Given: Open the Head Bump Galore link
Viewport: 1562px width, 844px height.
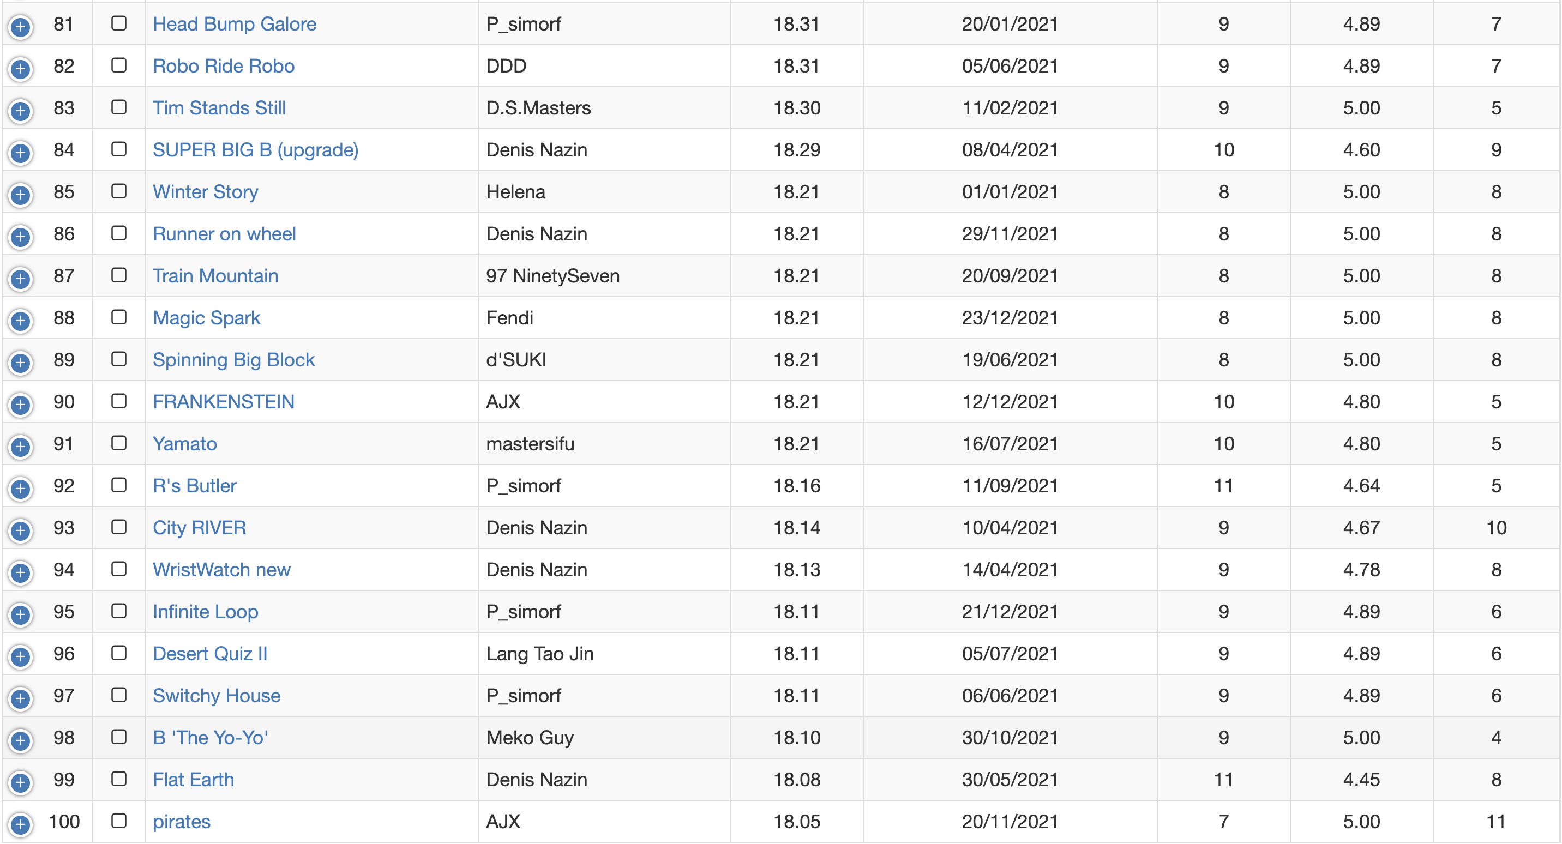Looking at the screenshot, I should pos(234,23).
